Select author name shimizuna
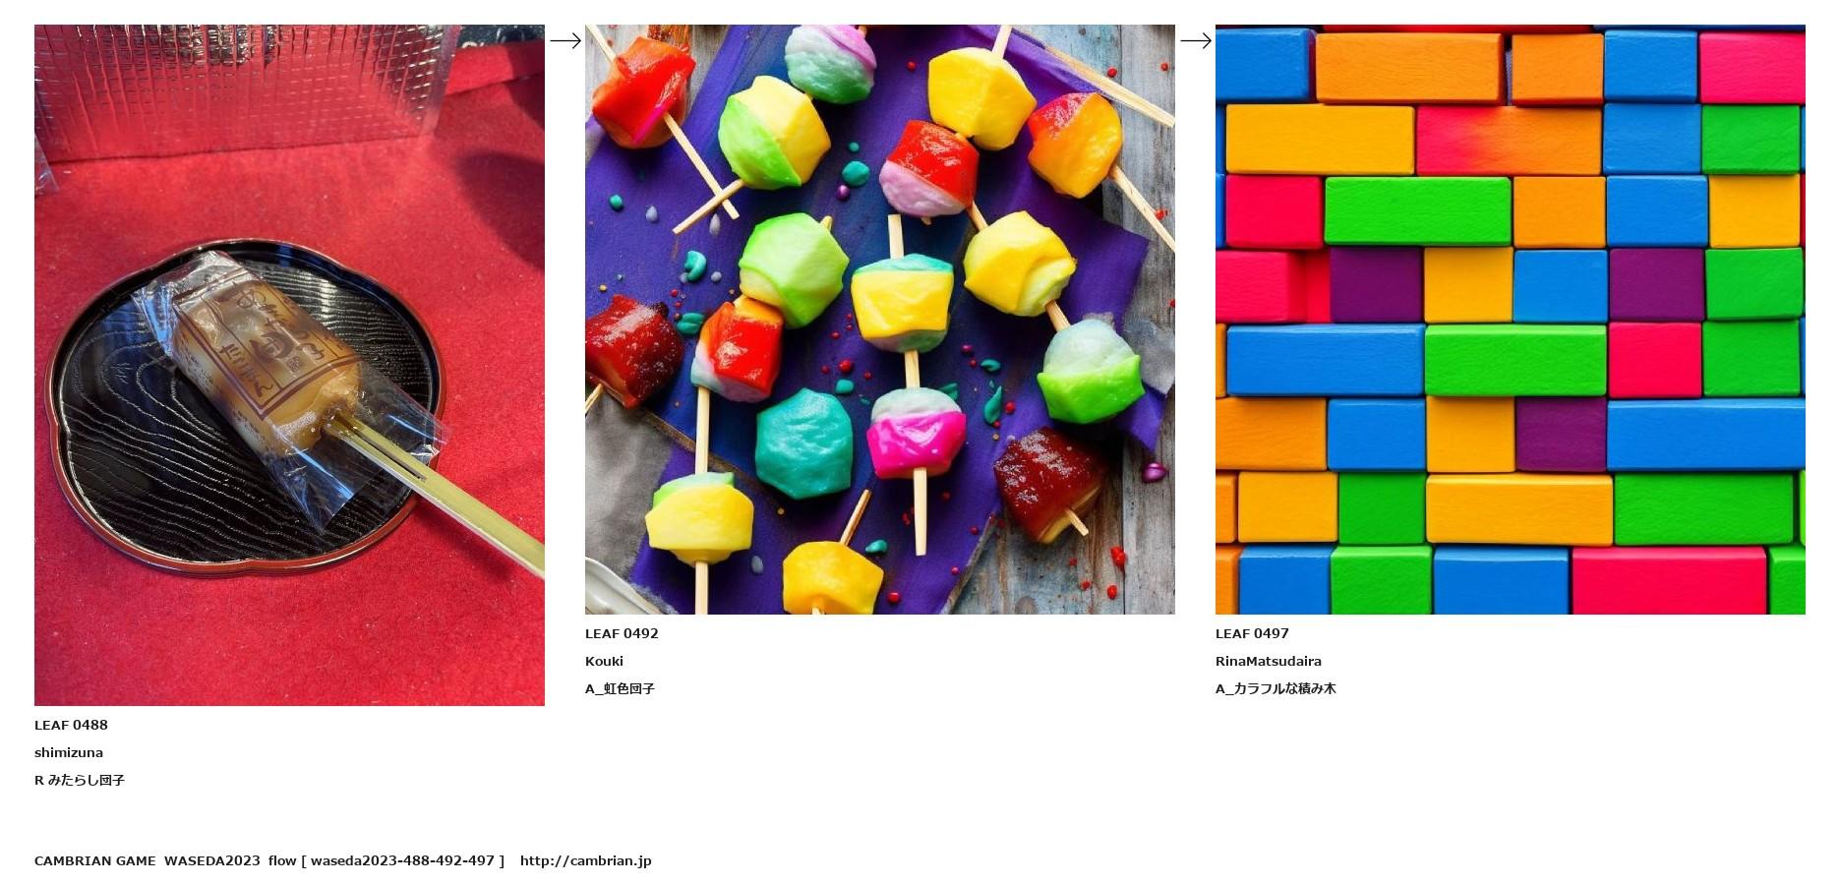Image resolution: width=1840 pixels, height=885 pixels. [x=69, y=752]
